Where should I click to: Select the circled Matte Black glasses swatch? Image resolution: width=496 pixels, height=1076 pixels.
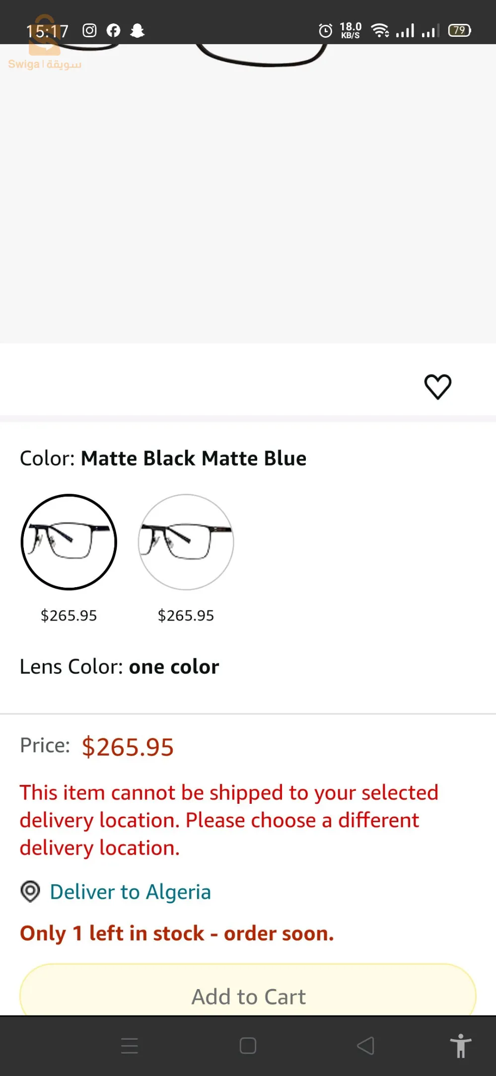[x=69, y=542]
